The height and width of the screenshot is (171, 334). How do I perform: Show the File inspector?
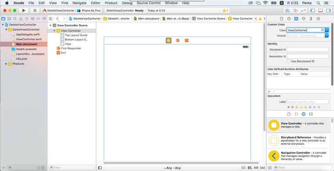point(281,18)
